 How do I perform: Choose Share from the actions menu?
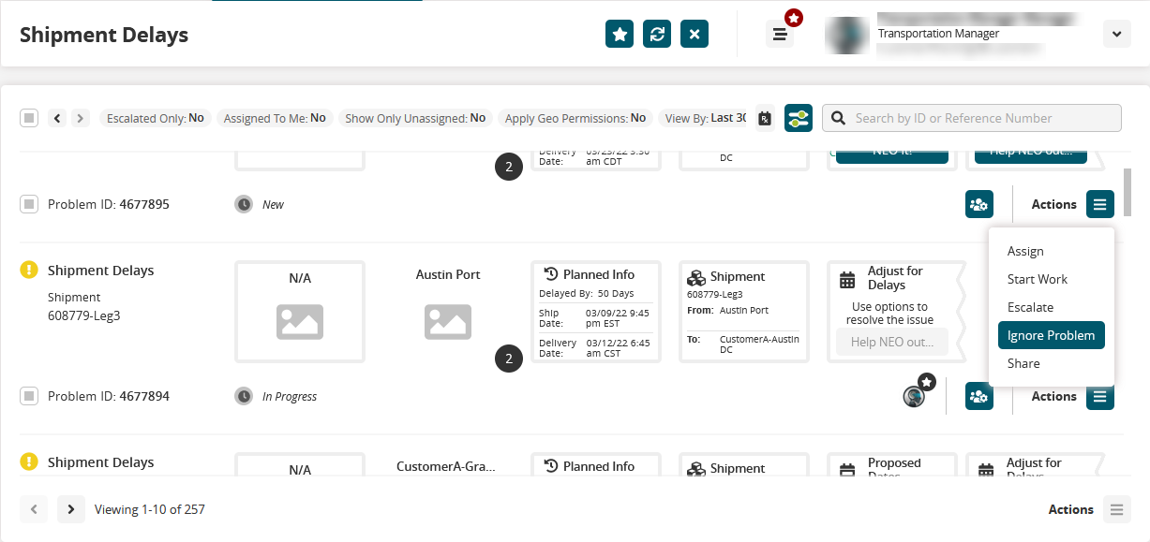coord(1023,363)
